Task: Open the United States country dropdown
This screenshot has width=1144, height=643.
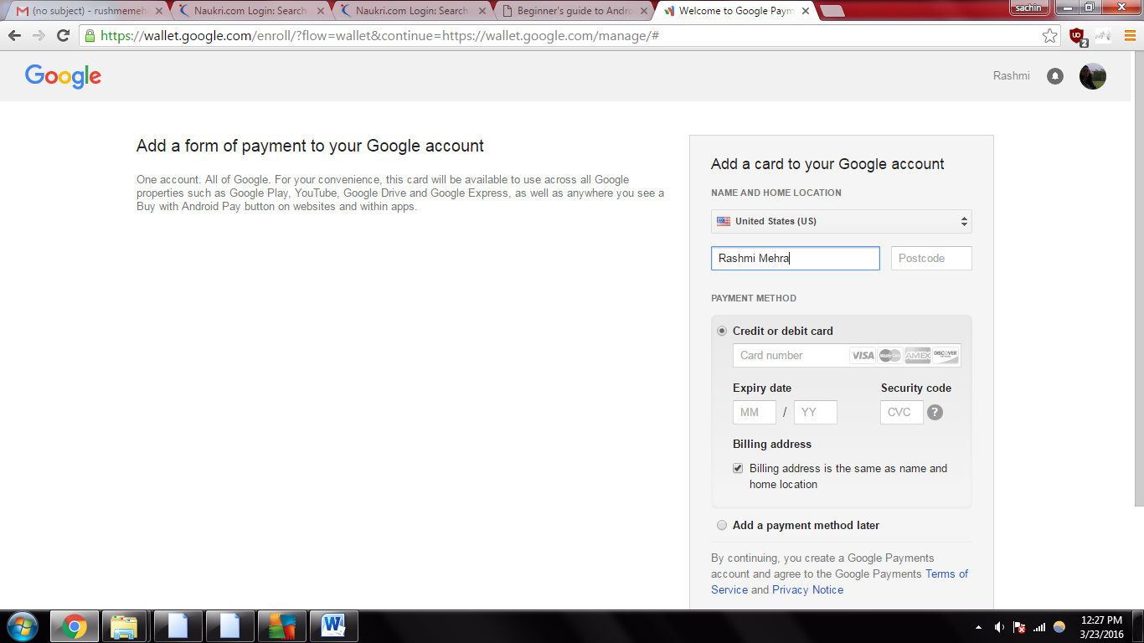Action: tap(842, 221)
